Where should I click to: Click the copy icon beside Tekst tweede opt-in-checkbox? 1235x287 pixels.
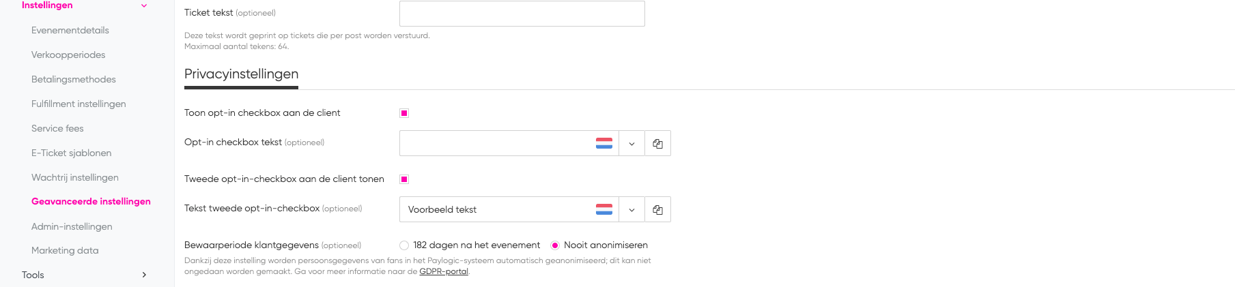coord(657,209)
